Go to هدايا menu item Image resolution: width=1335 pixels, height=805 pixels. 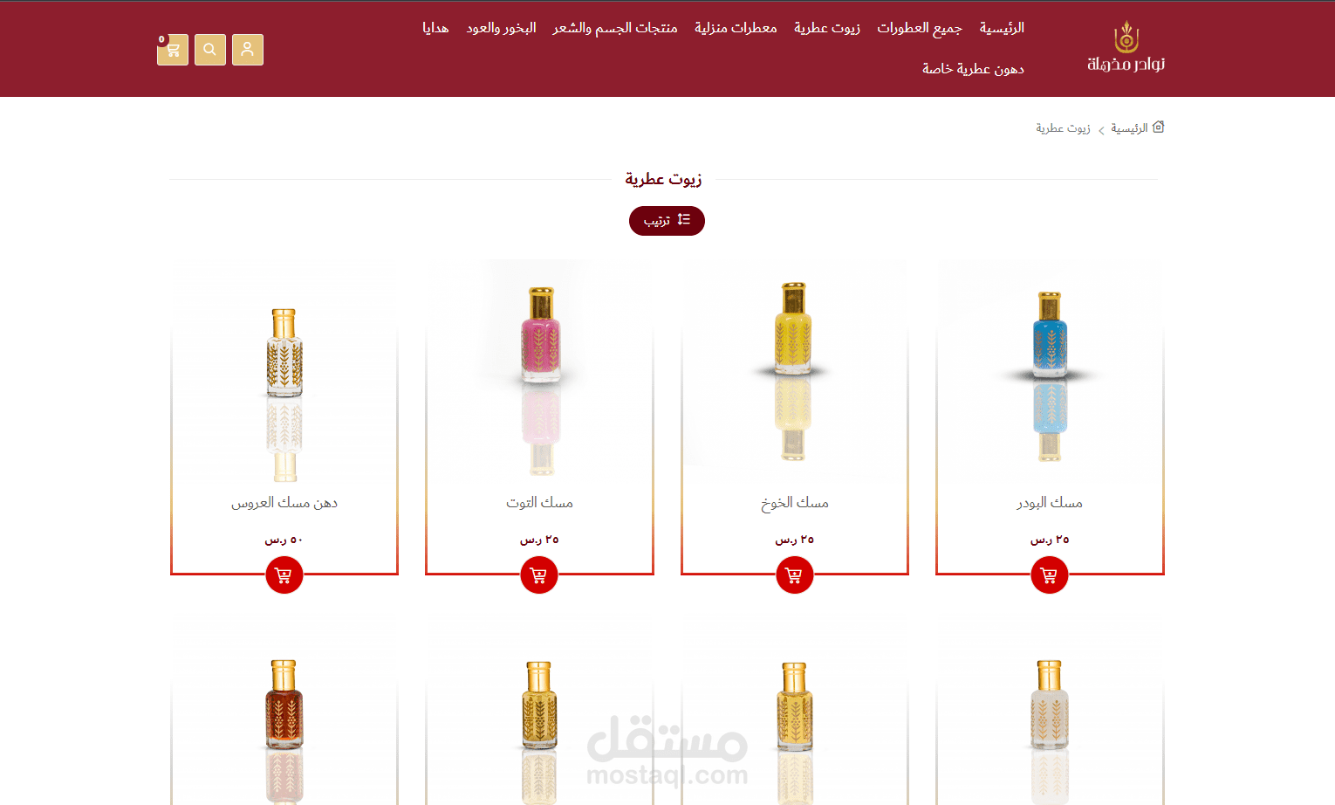click(435, 28)
